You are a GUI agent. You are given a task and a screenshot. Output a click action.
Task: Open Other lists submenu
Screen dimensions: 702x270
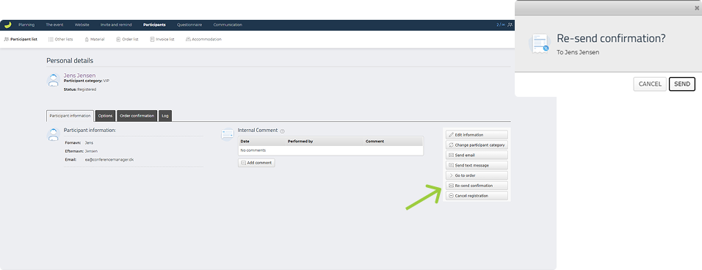click(x=60, y=40)
